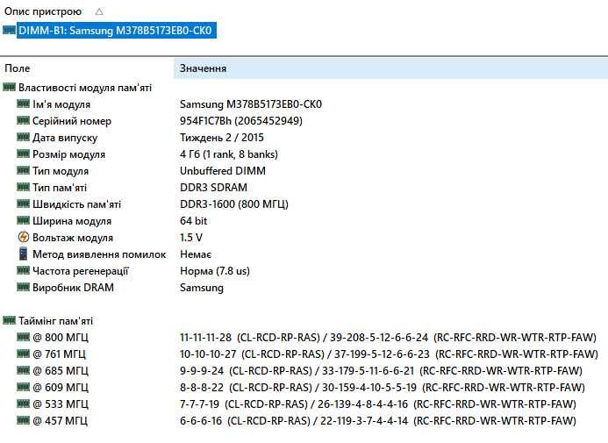Select the value Unbuffered DIMM

[x=223, y=171]
